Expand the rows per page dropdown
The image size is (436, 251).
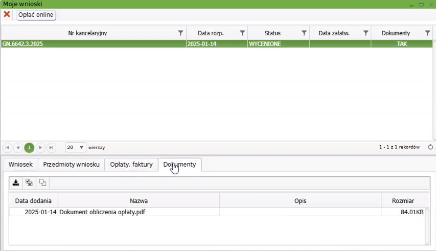point(81,148)
